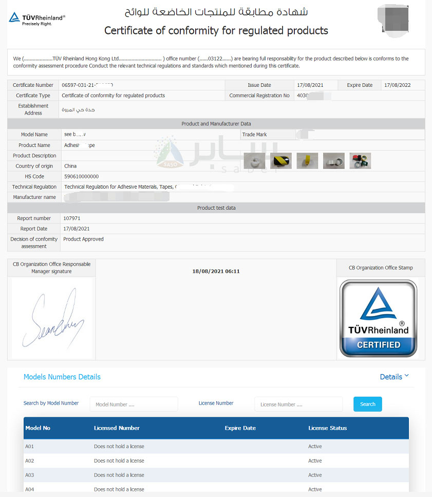Click the License Number search field
This screenshot has height=497, width=432.
pyautogui.click(x=298, y=404)
